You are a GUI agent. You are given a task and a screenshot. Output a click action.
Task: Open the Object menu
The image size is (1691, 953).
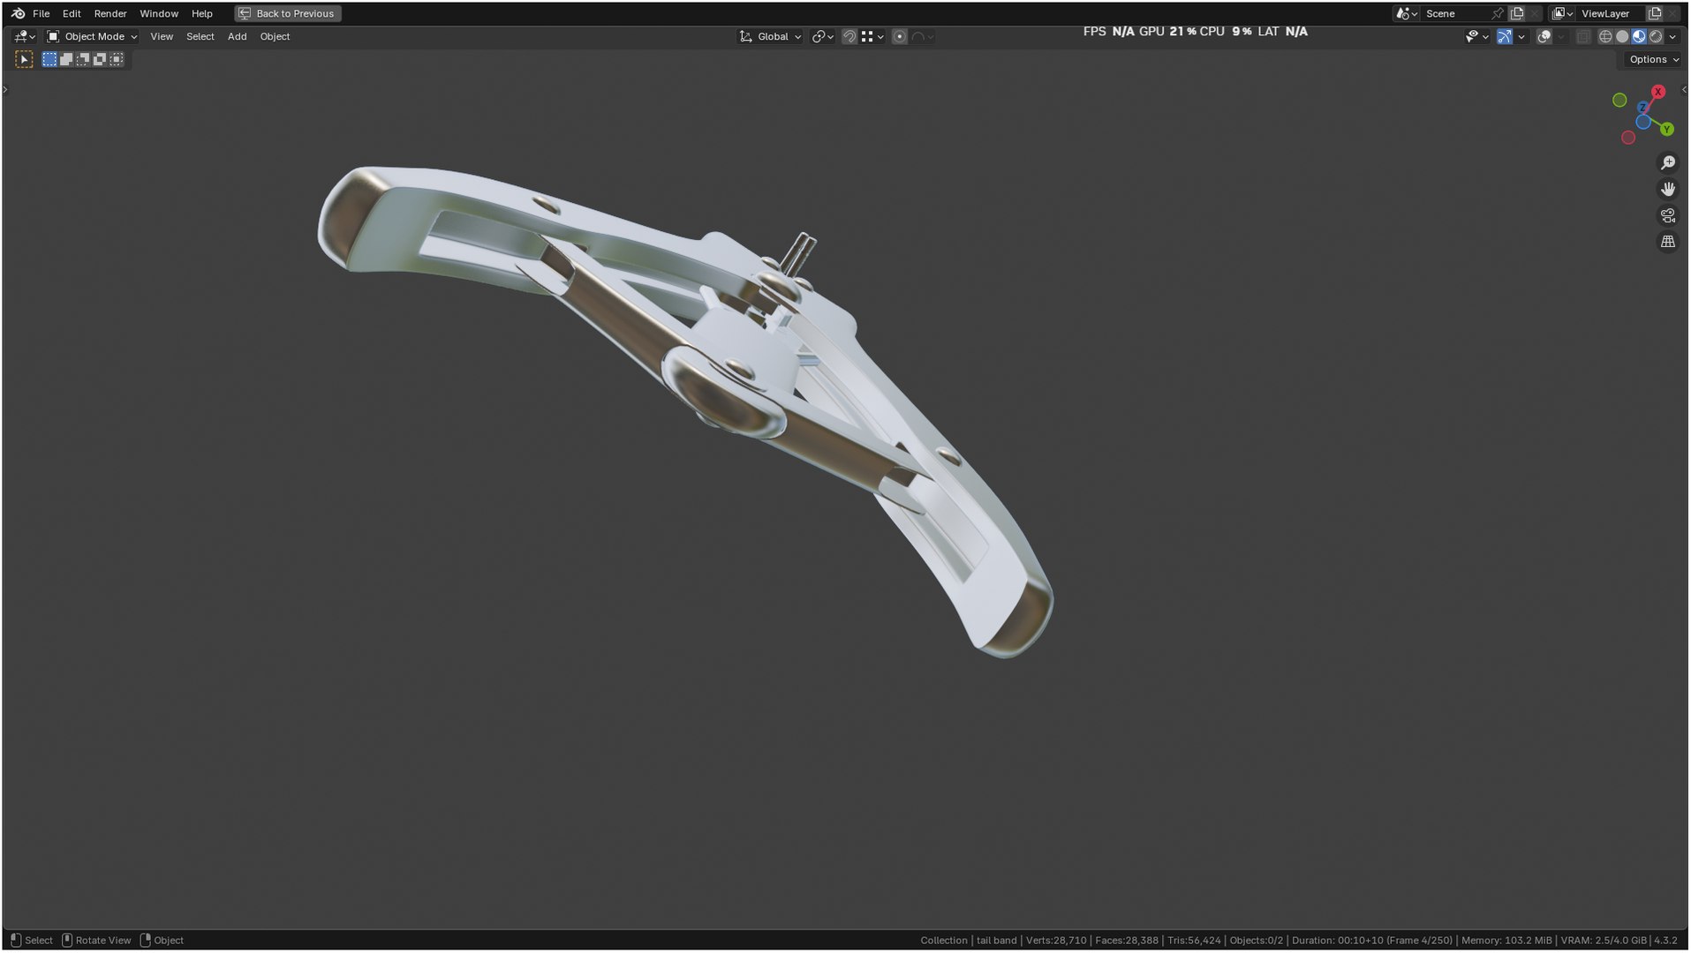(275, 36)
